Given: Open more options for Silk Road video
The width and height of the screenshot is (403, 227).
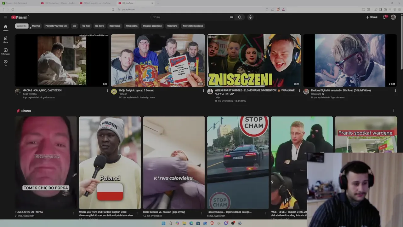Looking at the screenshot, I should [x=395, y=90].
